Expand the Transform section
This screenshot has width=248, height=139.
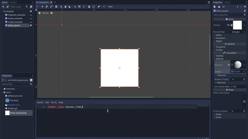220,47
